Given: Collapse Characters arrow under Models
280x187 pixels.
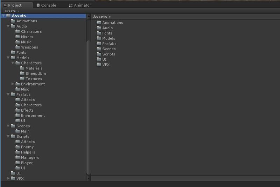Looking at the screenshot, I should click(13, 63).
